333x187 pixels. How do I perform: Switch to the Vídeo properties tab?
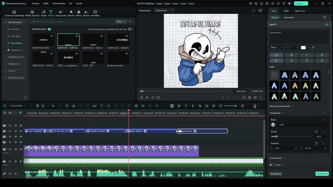point(286,11)
